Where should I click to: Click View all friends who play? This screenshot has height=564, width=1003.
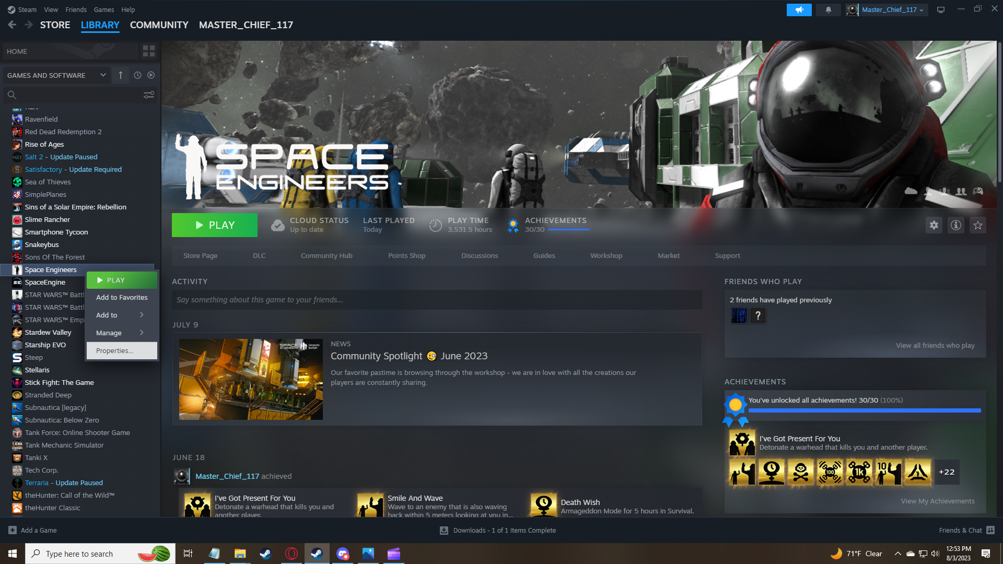click(935, 345)
